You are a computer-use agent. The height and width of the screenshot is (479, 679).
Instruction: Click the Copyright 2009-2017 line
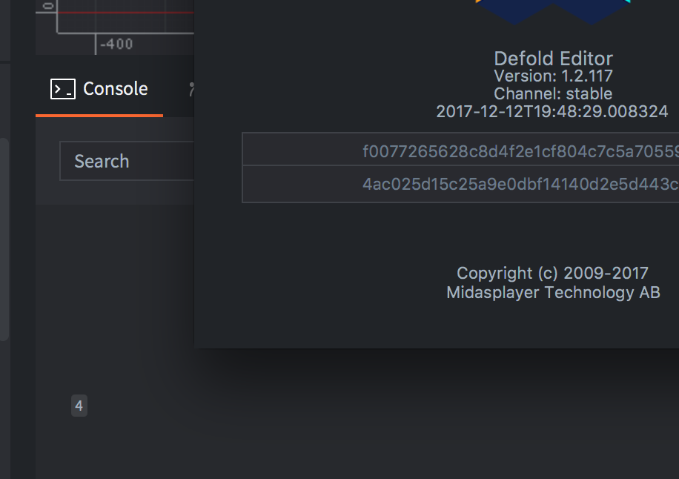[x=552, y=273]
